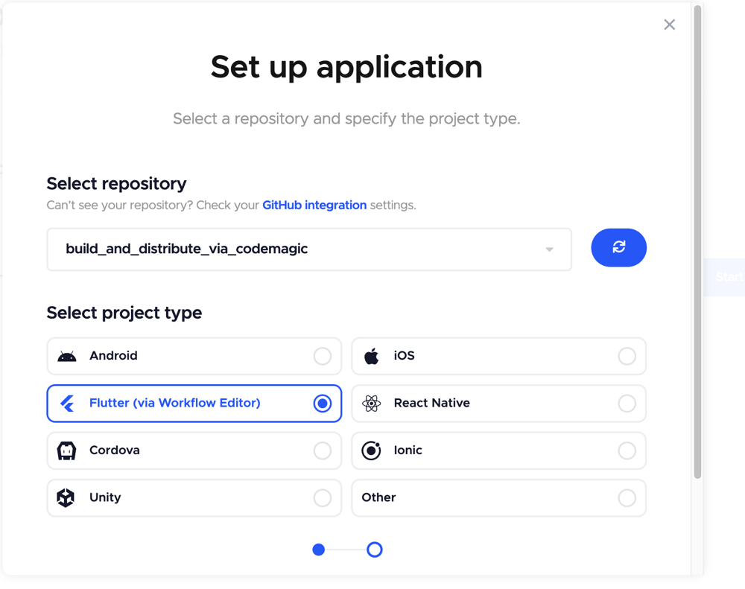Click the Android robot icon
The width and height of the screenshot is (745, 589).
[x=67, y=356]
